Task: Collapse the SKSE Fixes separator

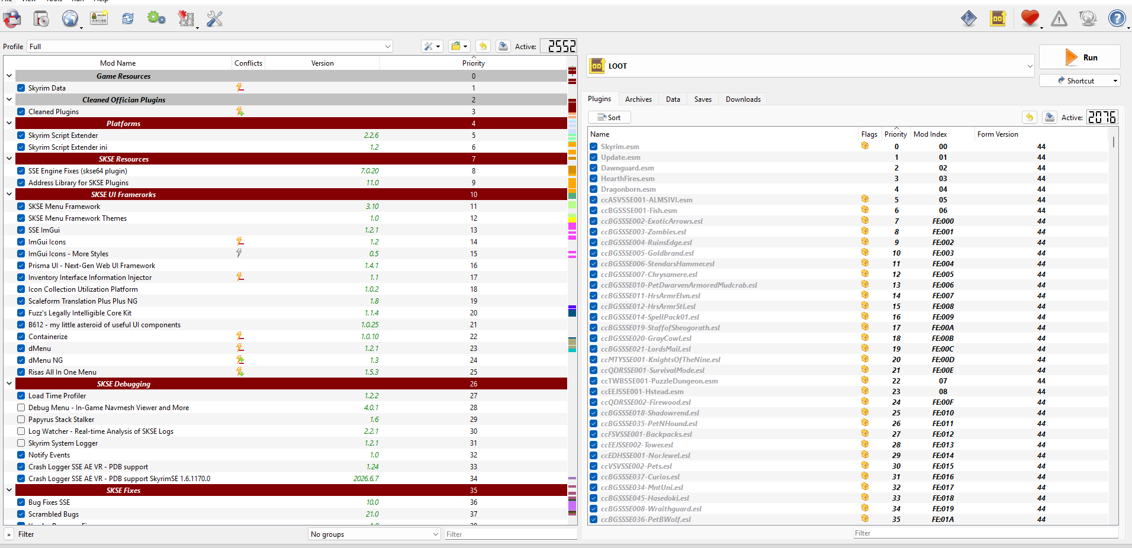Action: [x=9, y=490]
